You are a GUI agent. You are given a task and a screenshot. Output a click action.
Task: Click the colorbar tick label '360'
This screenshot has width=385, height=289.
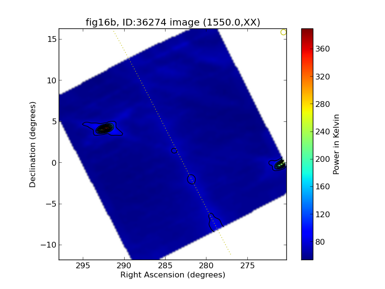(322, 49)
